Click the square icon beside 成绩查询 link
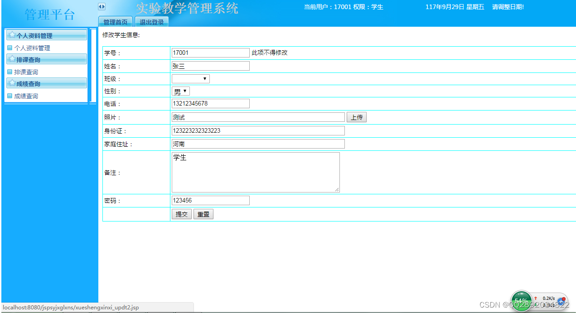This screenshot has width=576, height=313. coord(10,96)
